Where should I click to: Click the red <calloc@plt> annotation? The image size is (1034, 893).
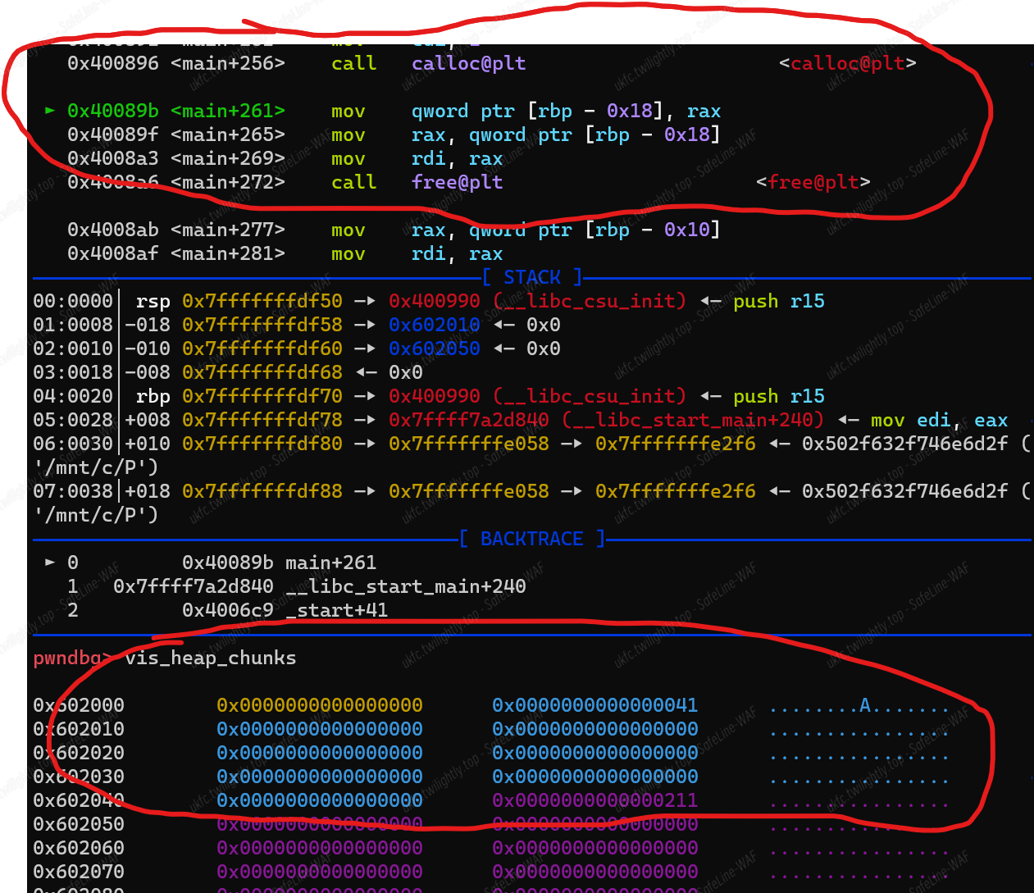(847, 63)
